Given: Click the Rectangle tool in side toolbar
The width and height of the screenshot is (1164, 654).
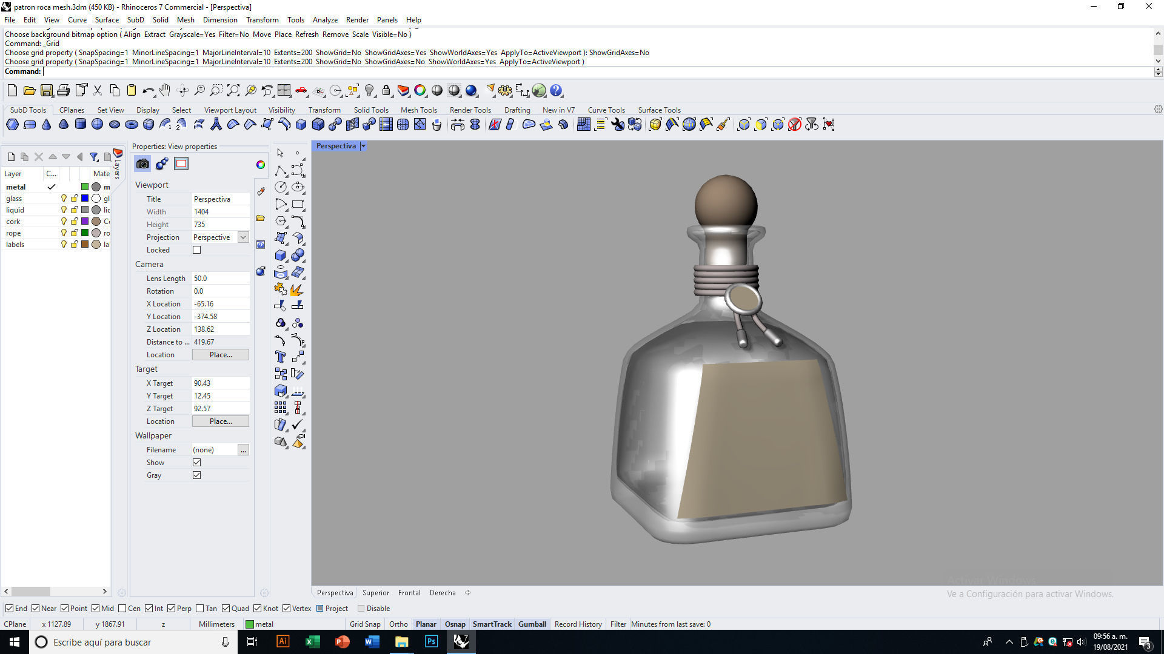Looking at the screenshot, I should pos(298,204).
